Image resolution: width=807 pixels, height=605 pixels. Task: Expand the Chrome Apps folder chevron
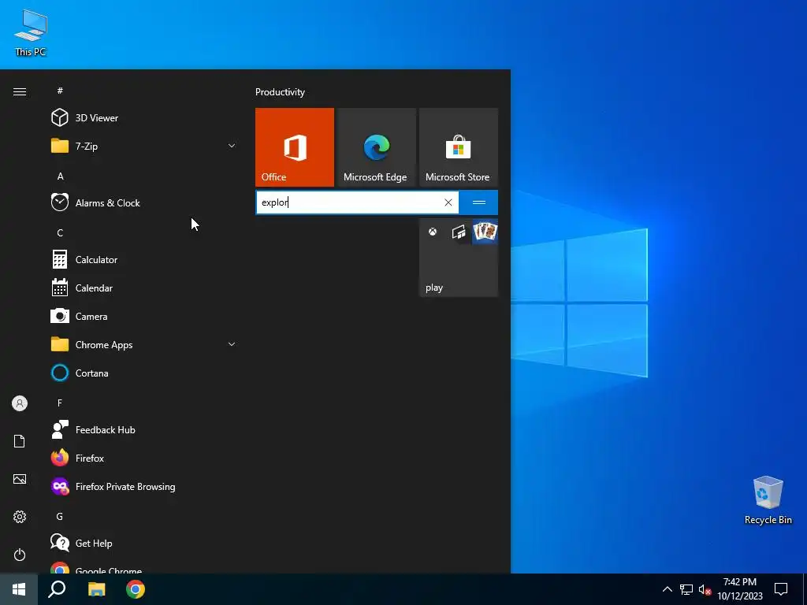pos(232,344)
